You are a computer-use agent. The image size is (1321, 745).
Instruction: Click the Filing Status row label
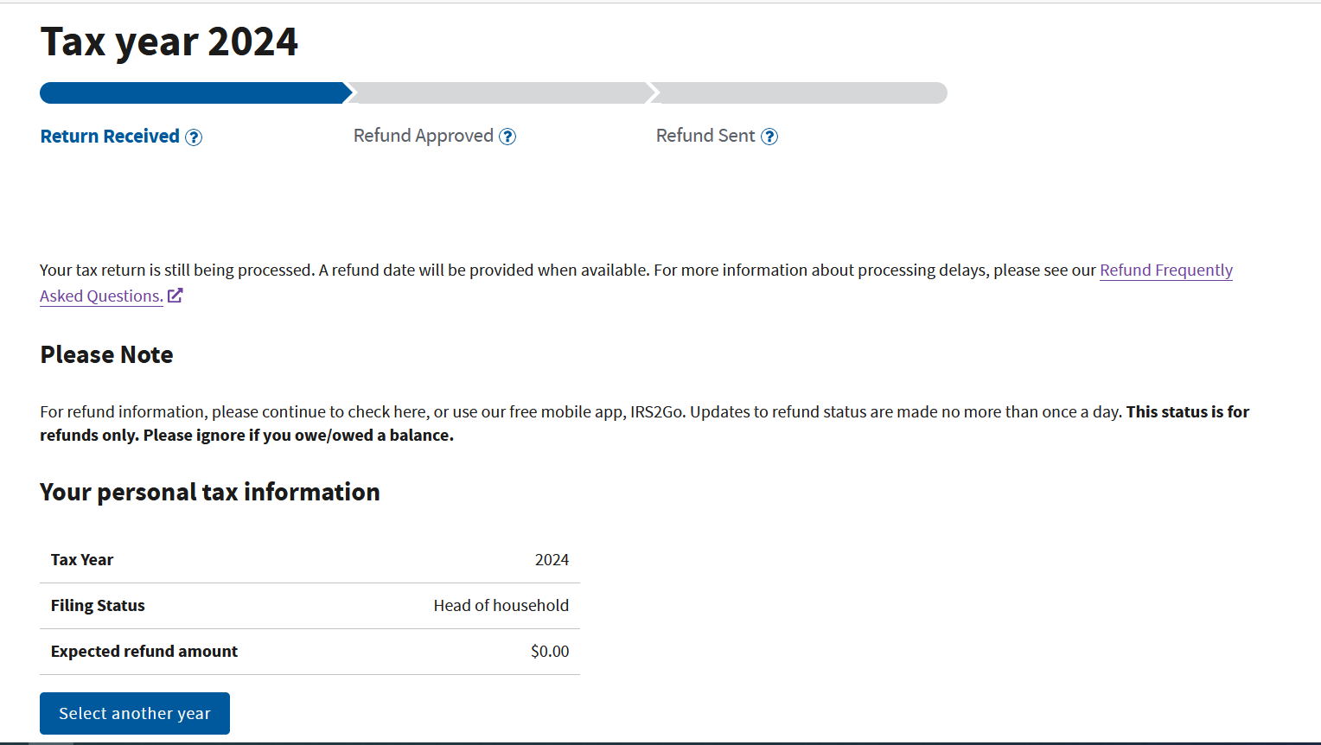98,606
